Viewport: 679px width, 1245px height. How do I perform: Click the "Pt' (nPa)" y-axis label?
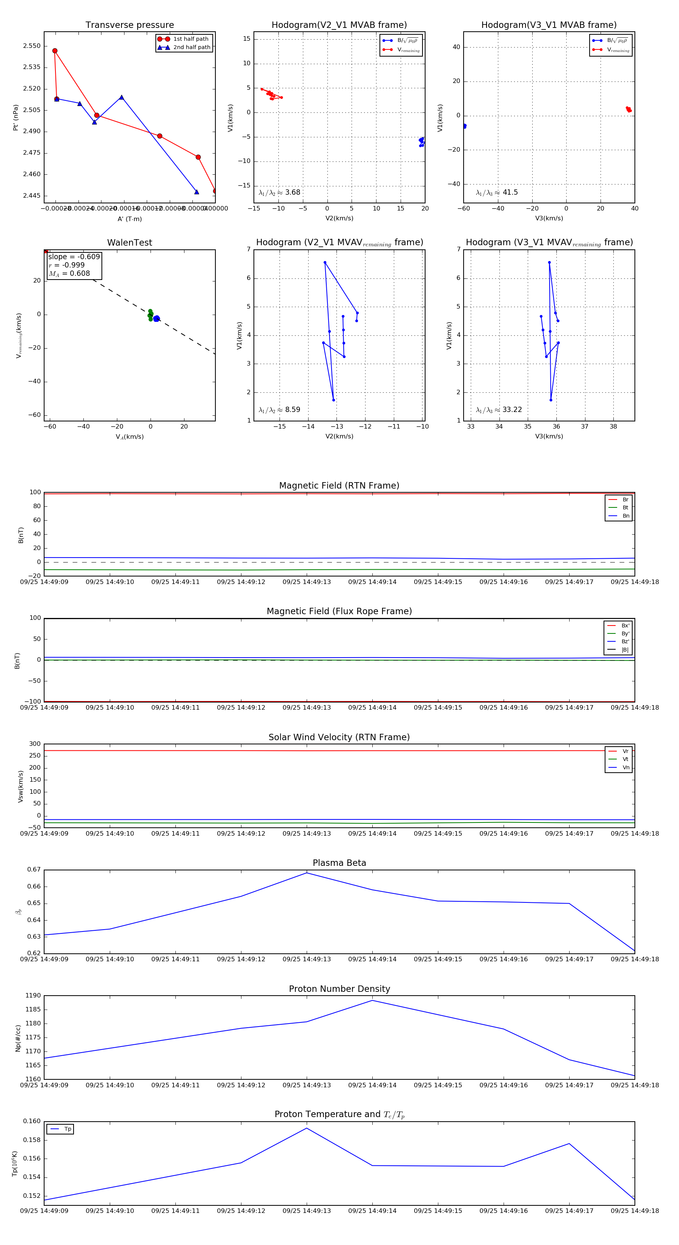click(x=15, y=117)
